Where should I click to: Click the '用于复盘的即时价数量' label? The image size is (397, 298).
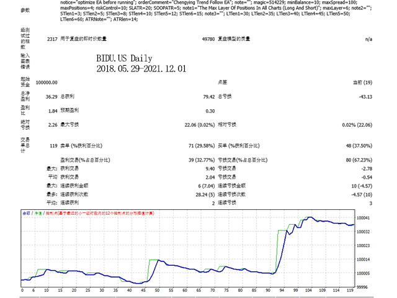(83, 38)
